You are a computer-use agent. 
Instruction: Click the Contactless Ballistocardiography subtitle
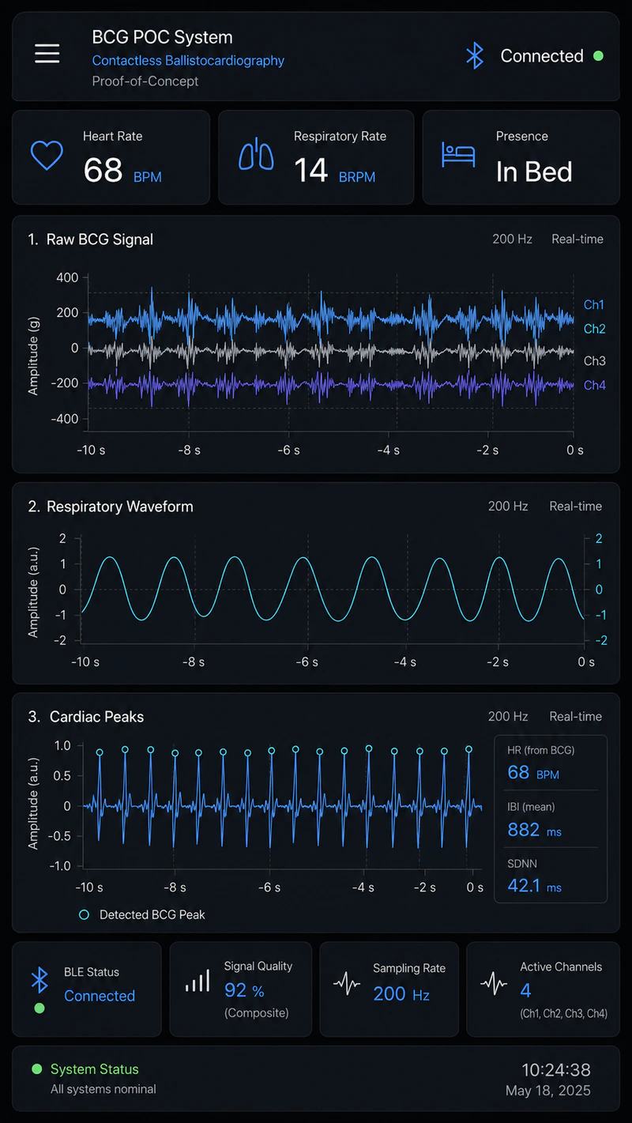click(x=188, y=61)
